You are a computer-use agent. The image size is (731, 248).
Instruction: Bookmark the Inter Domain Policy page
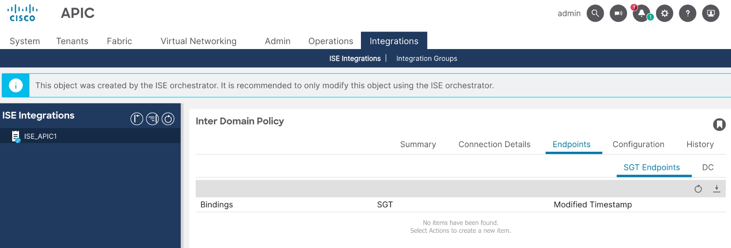[719, 124]
